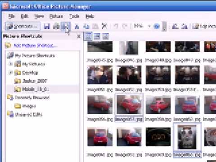Switch to Single Picture view
The height and width of the screenshot is (162, 216).
click(x=105, y=36)
